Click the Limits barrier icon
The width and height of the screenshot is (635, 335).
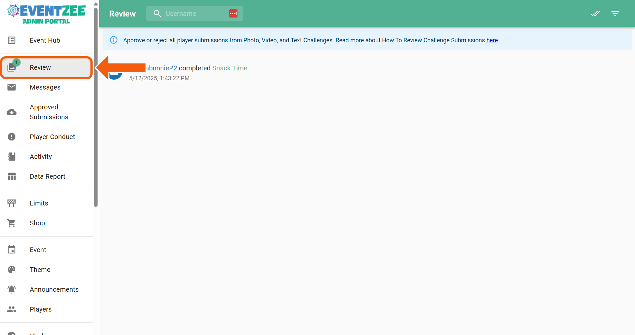click(x=12, y=203)
